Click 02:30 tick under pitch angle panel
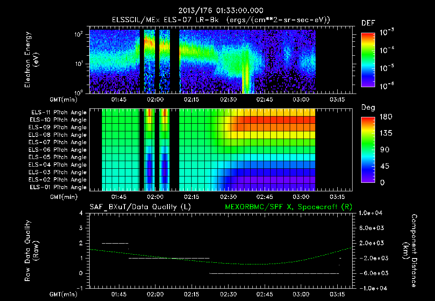This screenshot has height=301, width=435. tap(228, 197)
